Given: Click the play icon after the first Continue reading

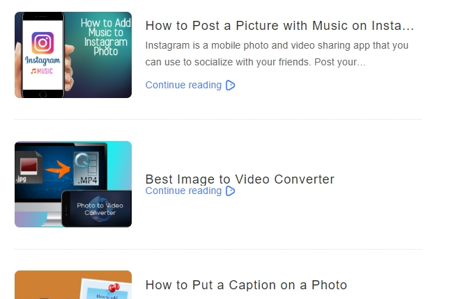Looking at the screenshot, I should pyautogui.click(x=231, y=86).
